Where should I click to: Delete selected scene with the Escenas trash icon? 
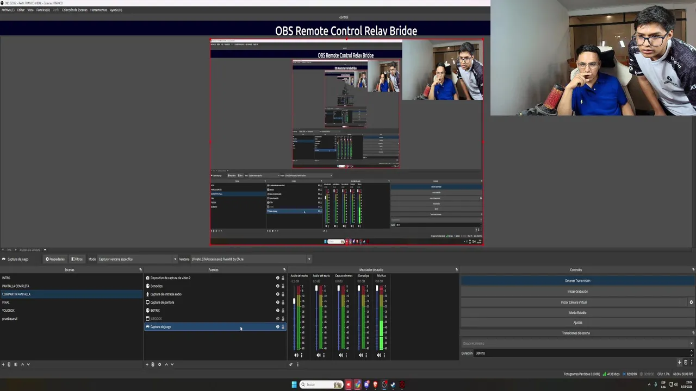coord(9,364)
